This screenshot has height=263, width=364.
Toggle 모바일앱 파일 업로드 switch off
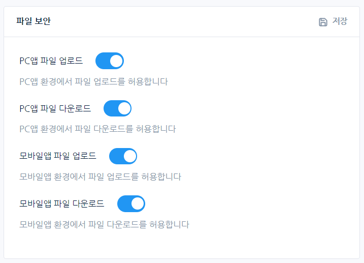(123, 156)
